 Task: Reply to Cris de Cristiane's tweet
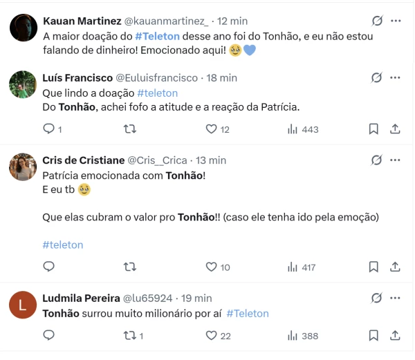pos(49,267)
